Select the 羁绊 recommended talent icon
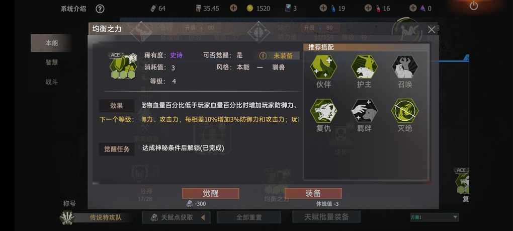This screenshot has width=513, height=231. (x=364, y=111)
